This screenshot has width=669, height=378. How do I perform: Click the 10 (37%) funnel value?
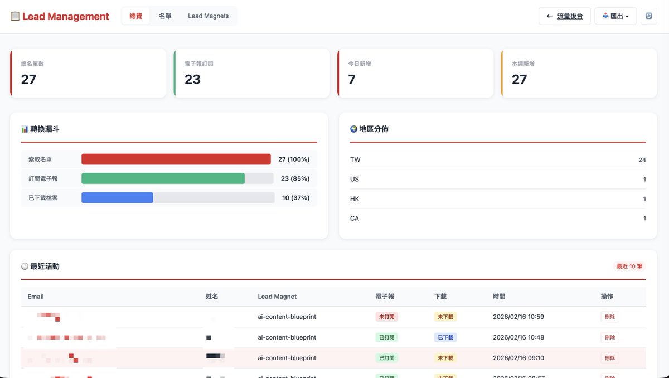(x=296, y=197)
